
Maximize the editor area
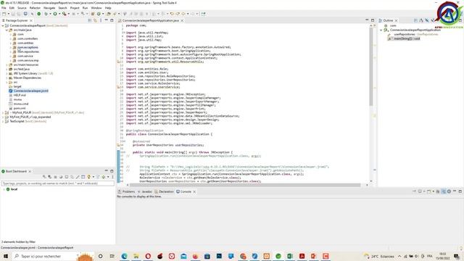(x=373, y=20)
